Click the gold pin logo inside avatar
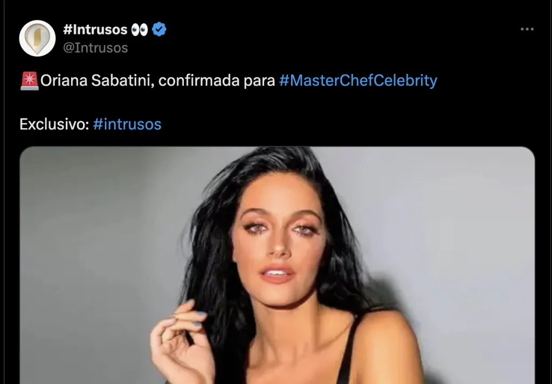This screenshot has width=552, height=384. click(37, 39)
